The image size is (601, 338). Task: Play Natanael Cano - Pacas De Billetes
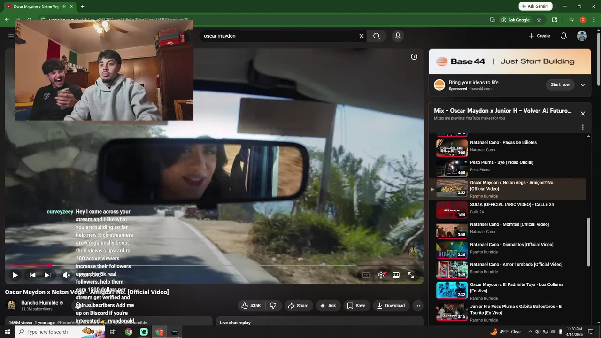point(509,148)
